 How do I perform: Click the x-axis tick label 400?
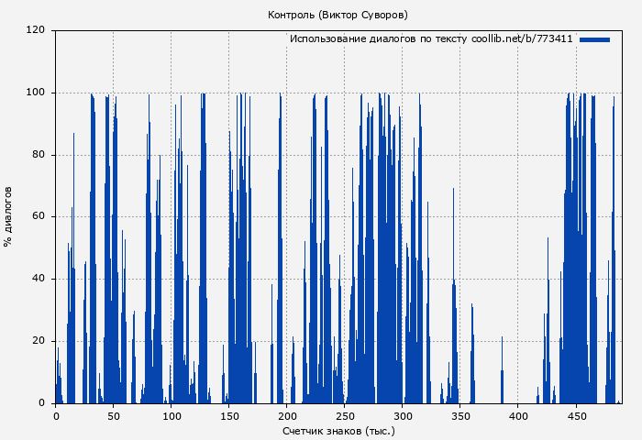tap(518, 416)
